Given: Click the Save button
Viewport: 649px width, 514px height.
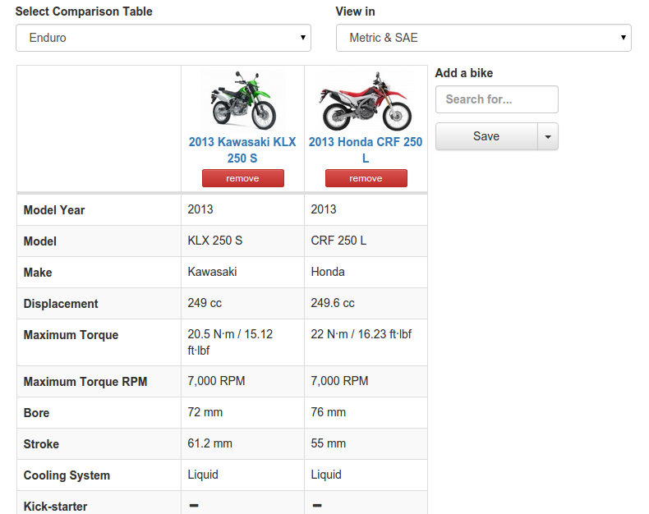Looking at the screenshot, I should (486, 136).
